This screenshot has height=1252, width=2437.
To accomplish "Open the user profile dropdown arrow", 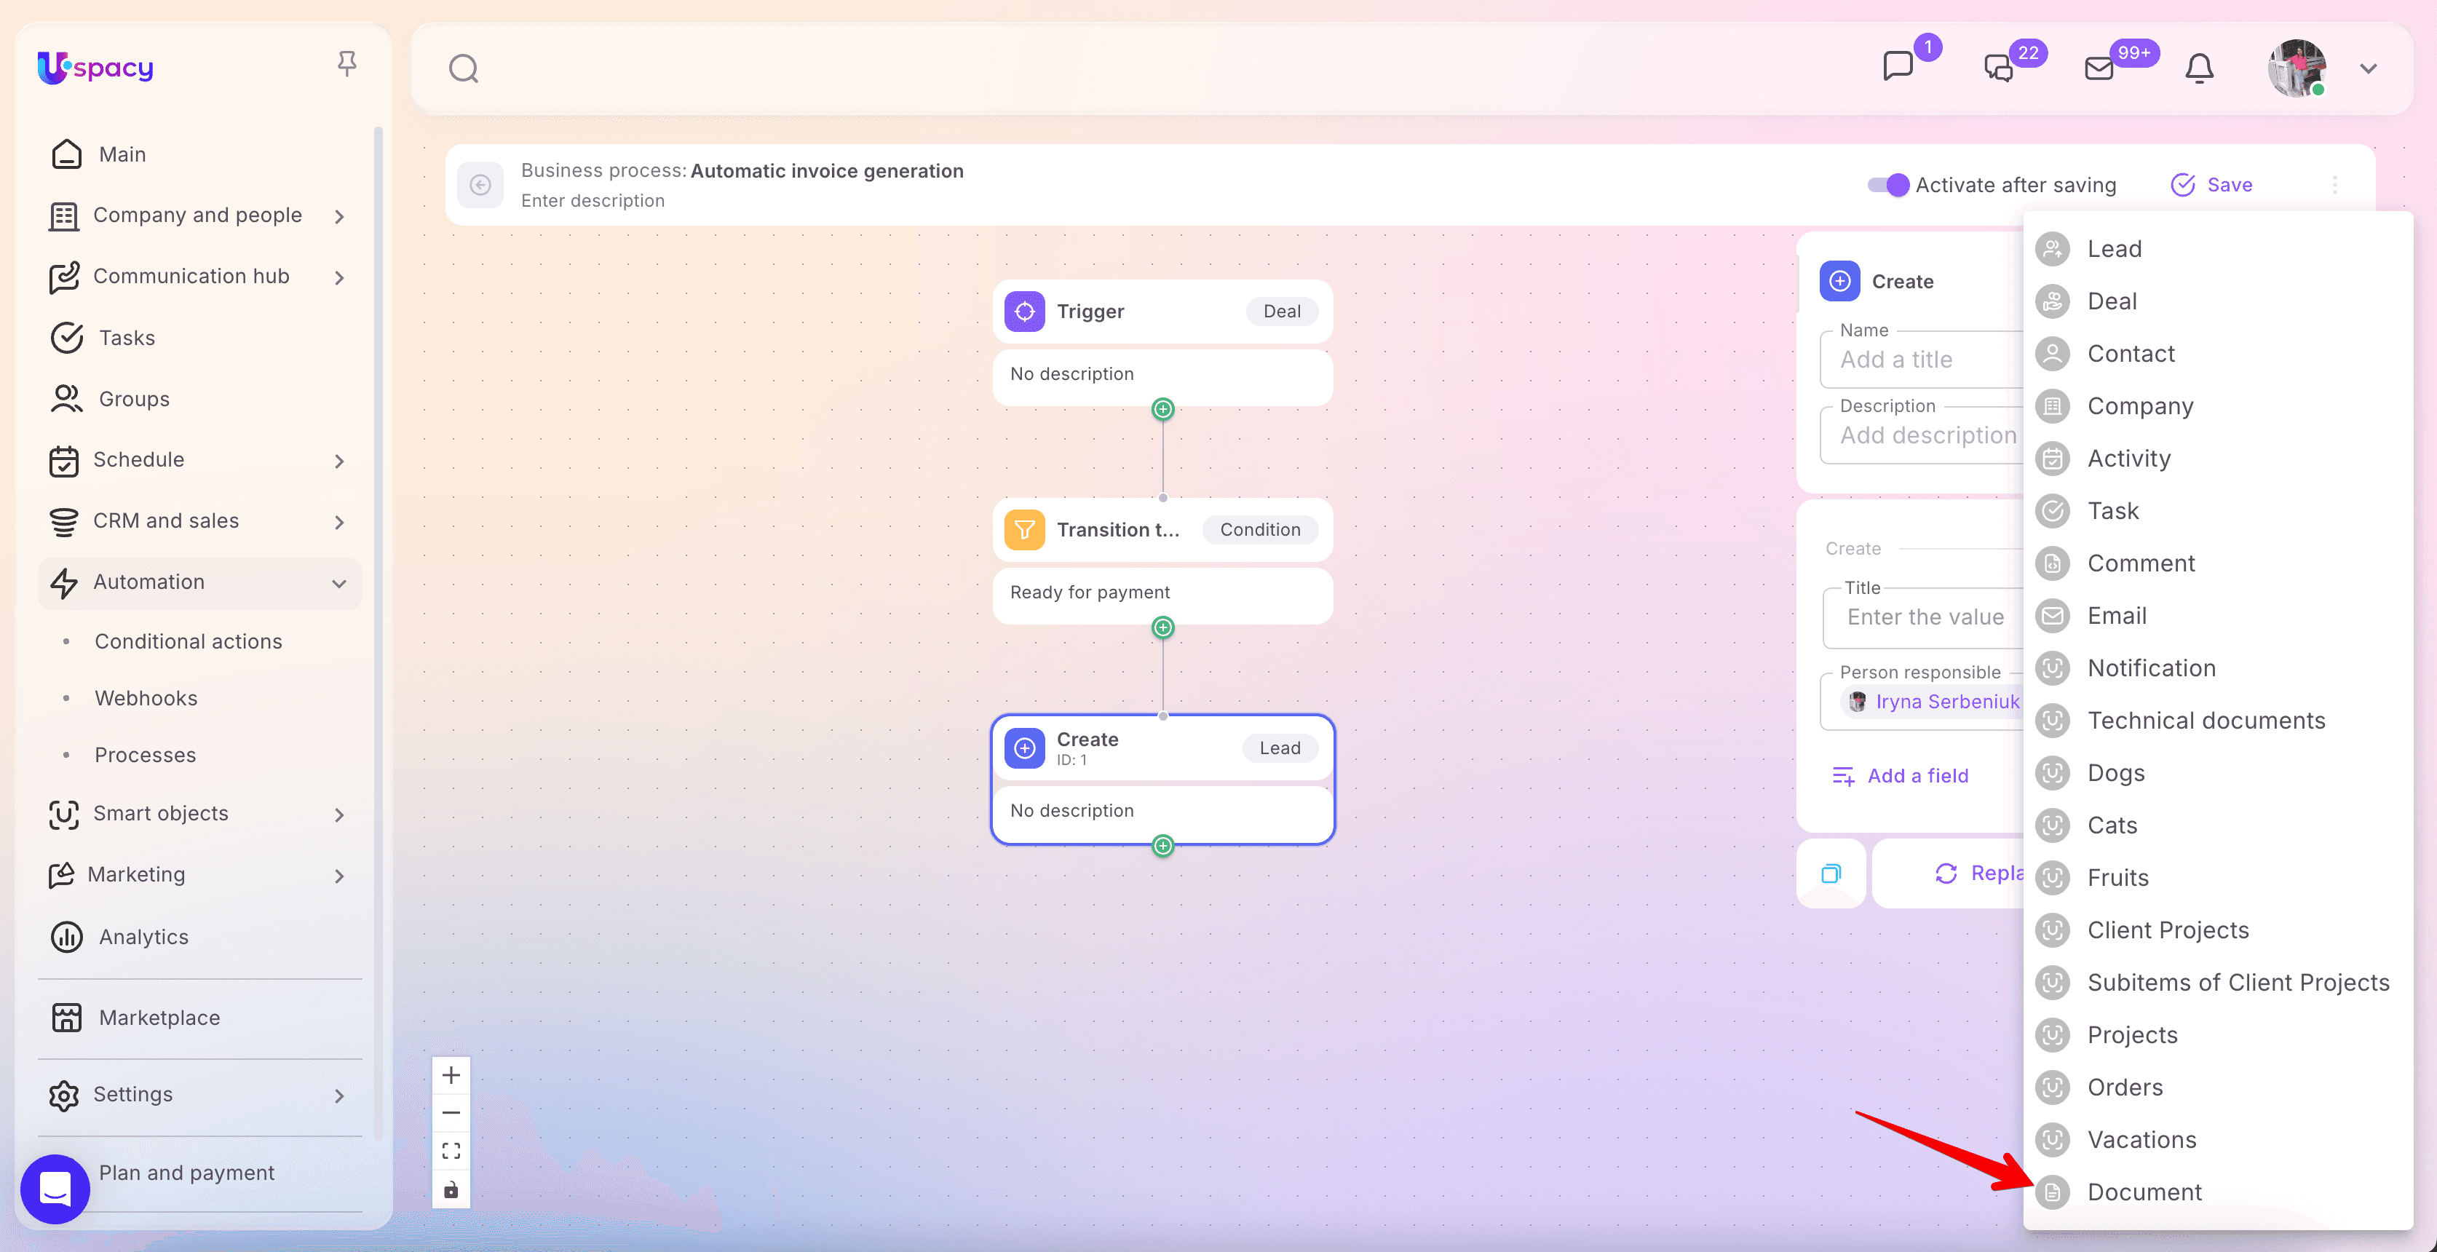I will [2368, 68].
